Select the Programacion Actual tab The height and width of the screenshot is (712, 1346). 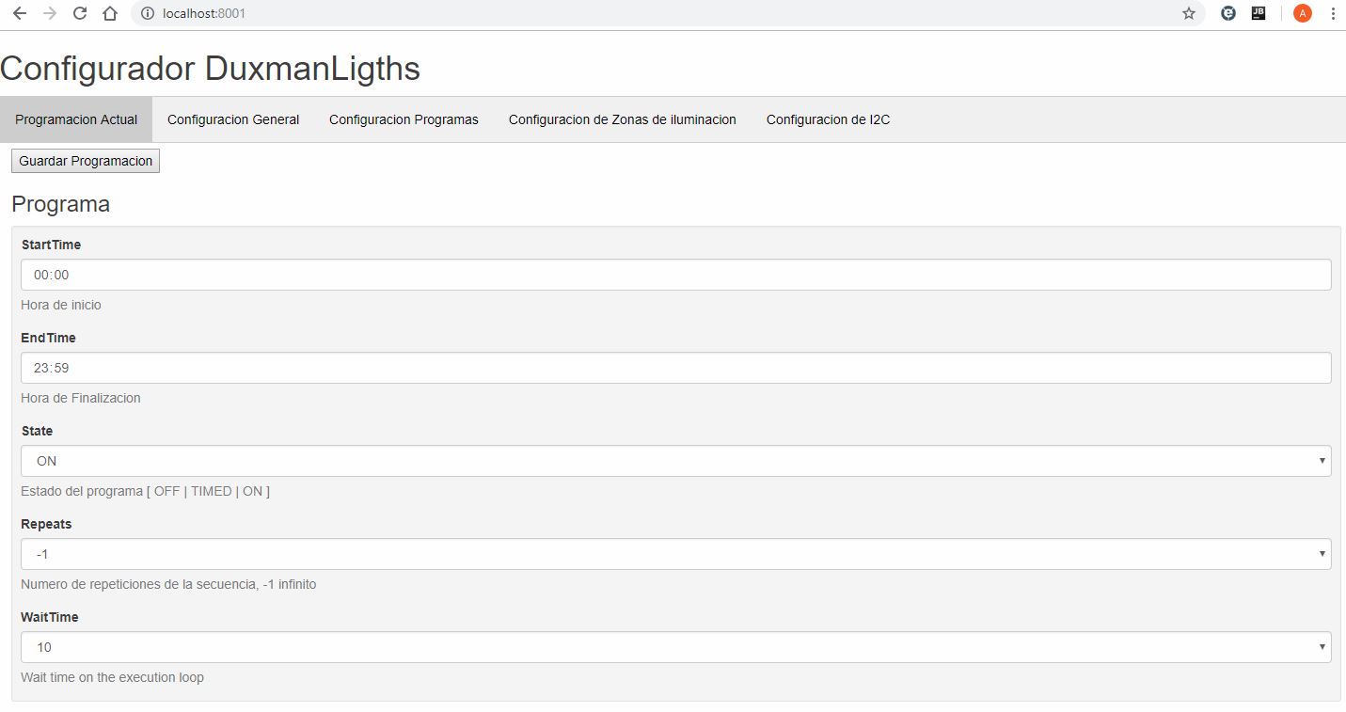coord(76,119)
